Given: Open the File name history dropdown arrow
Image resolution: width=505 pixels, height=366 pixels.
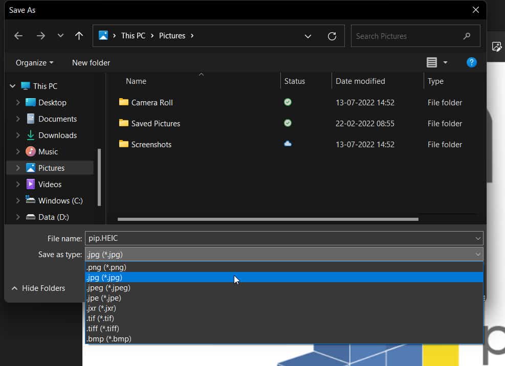Looking at the screenshot, I should click(x=478, y=239).
